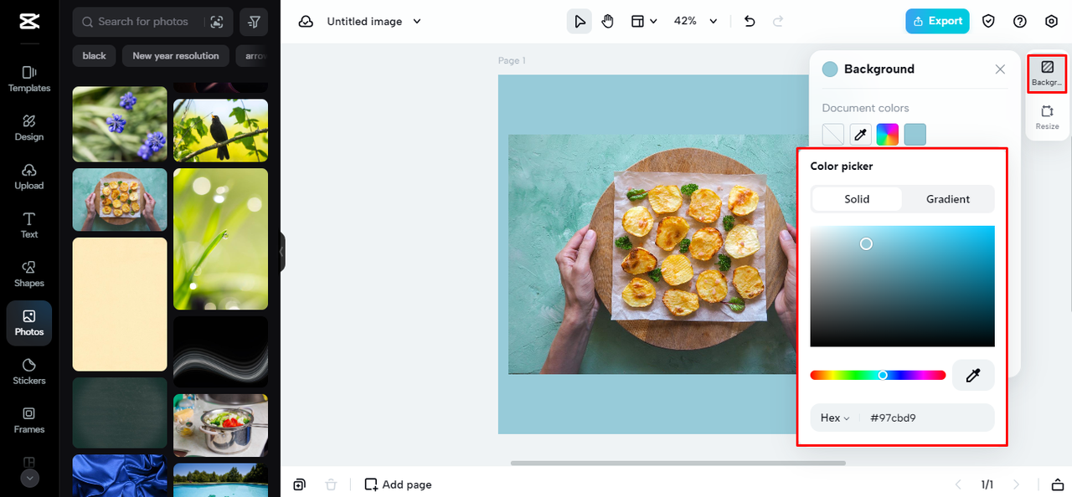Select 'New year resolution' search tag
Viewport: 1072px width, 497px height.
coord(176,56)
